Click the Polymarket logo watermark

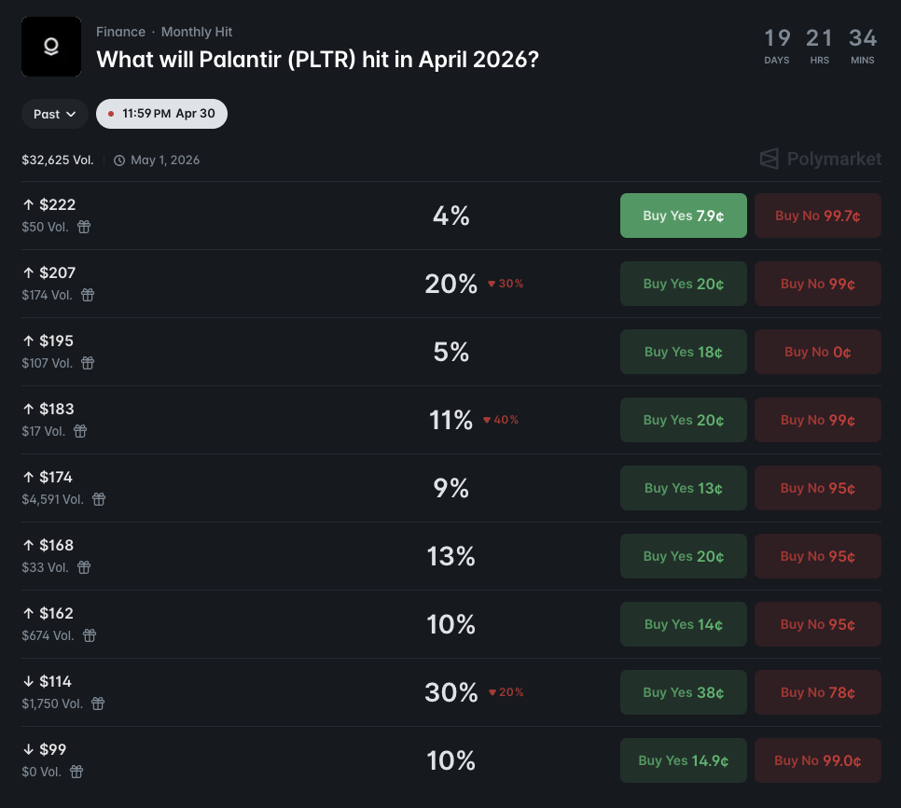pos(820,159)
